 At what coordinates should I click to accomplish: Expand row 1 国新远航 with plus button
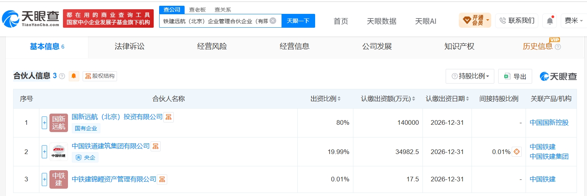[44, 123]
